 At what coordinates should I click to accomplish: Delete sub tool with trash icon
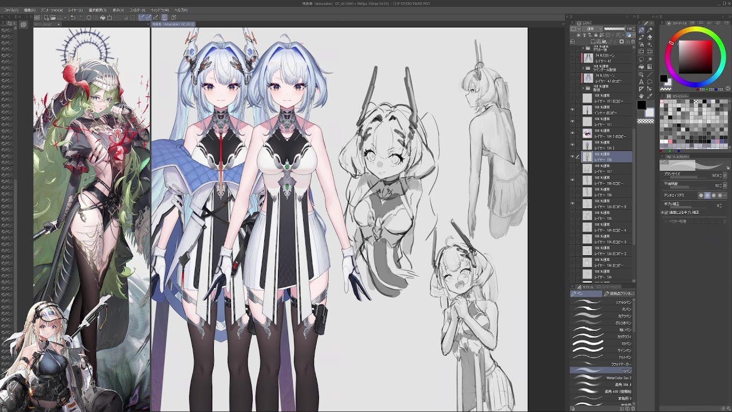[633, 409]
